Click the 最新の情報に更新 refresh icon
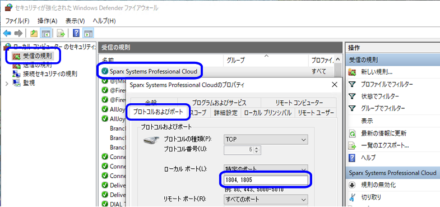The height and width of the screenshot is (207, 440). [x=352, y=133]
